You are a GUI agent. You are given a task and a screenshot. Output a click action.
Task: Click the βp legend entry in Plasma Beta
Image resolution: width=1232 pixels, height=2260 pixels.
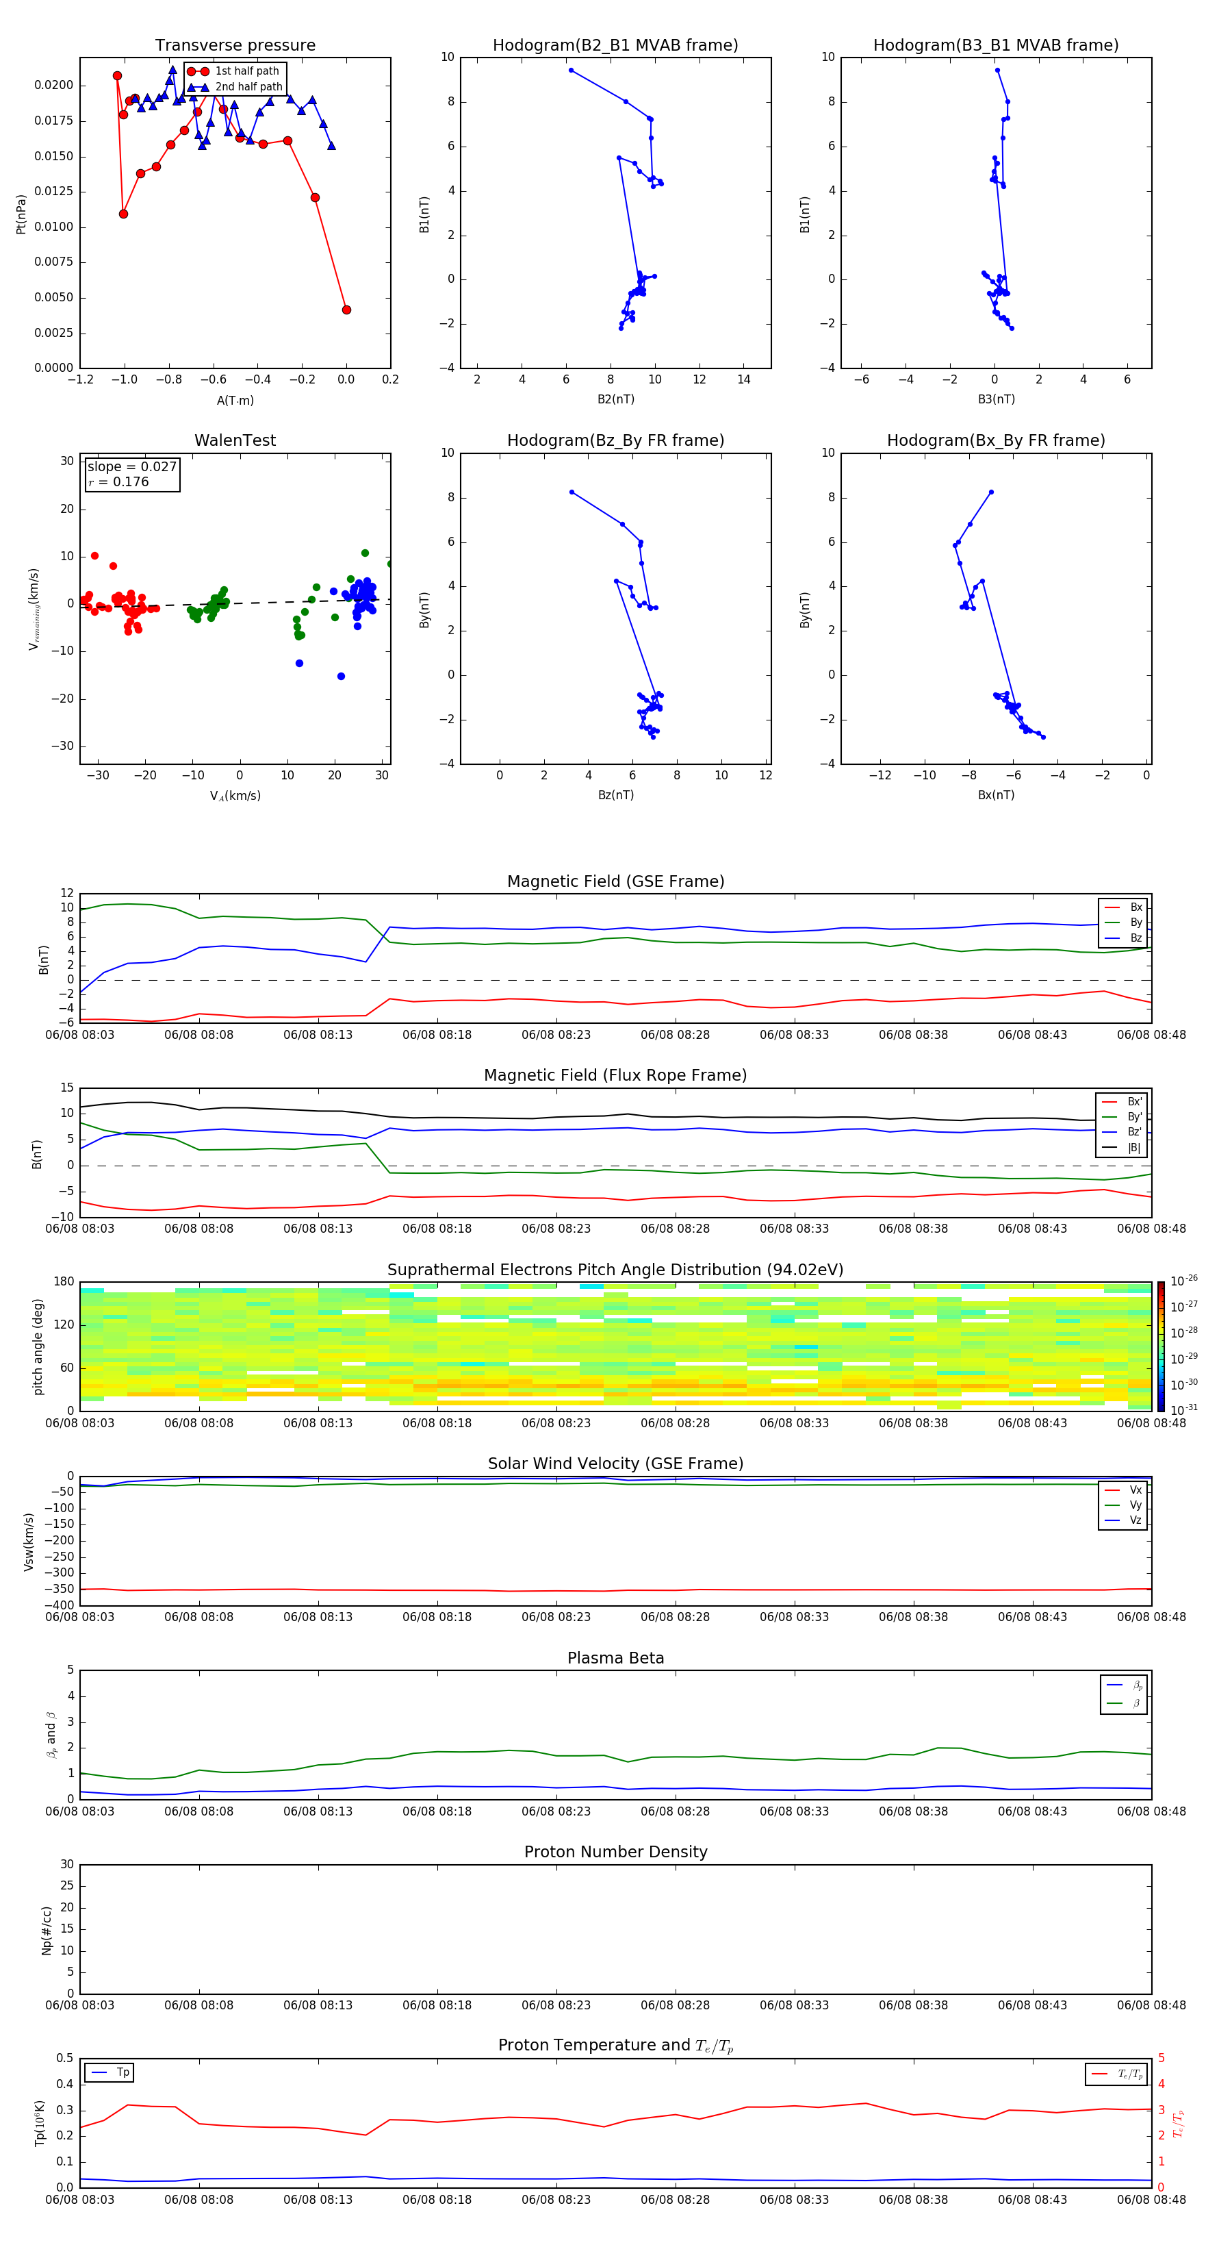[x=1124, y=1685]
